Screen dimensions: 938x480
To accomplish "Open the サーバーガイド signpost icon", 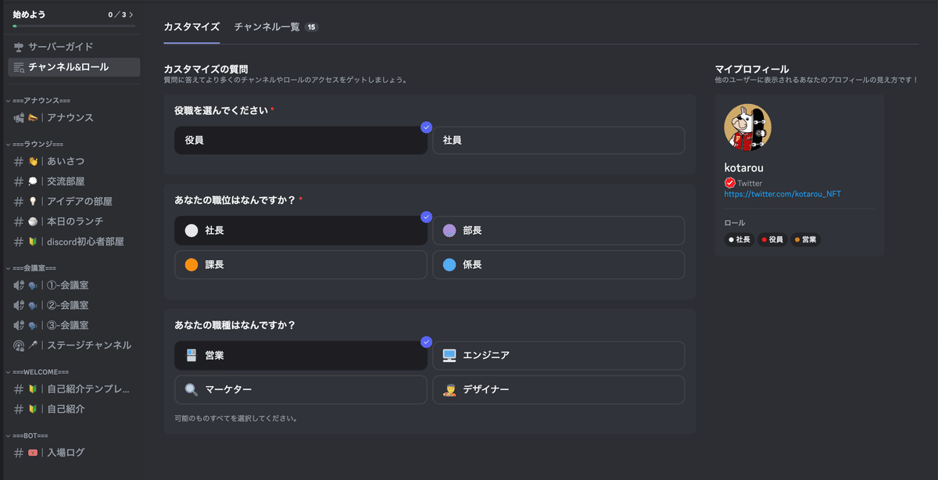I will (19, 47).
